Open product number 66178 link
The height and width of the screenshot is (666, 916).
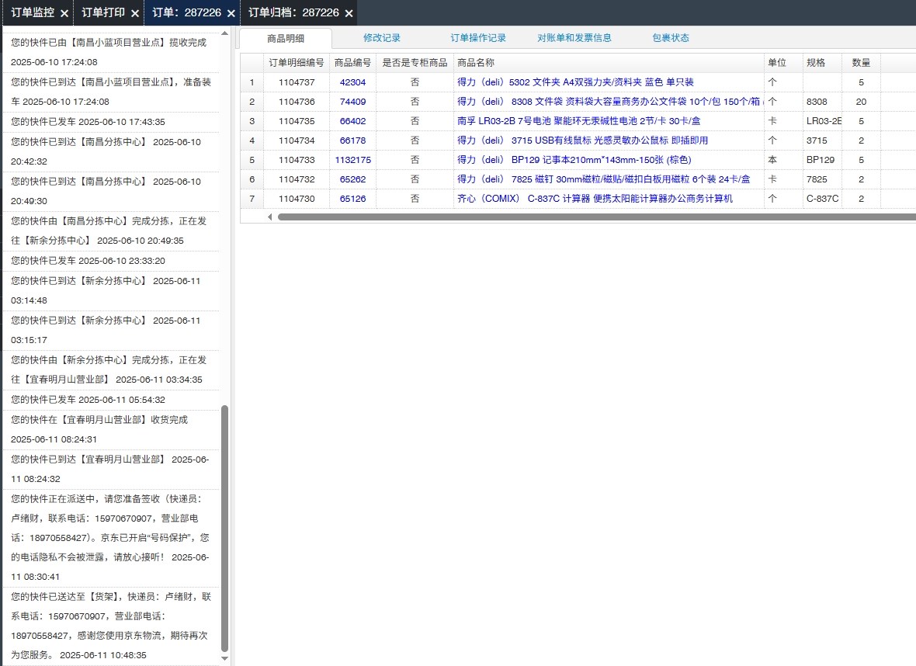pos(353,140)
